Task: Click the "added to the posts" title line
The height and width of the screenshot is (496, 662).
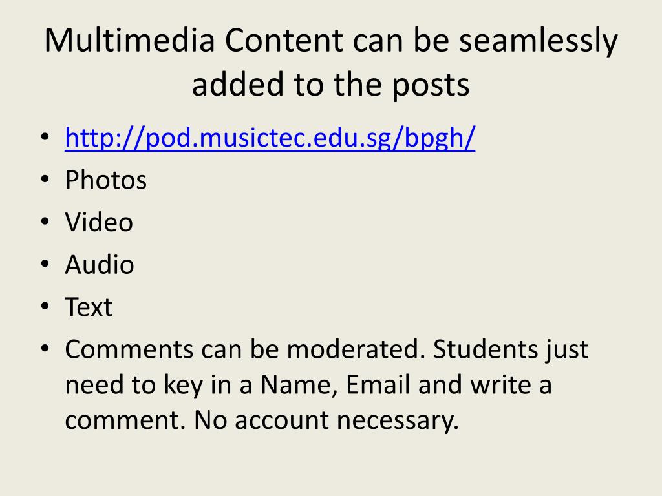Action: 330,85
